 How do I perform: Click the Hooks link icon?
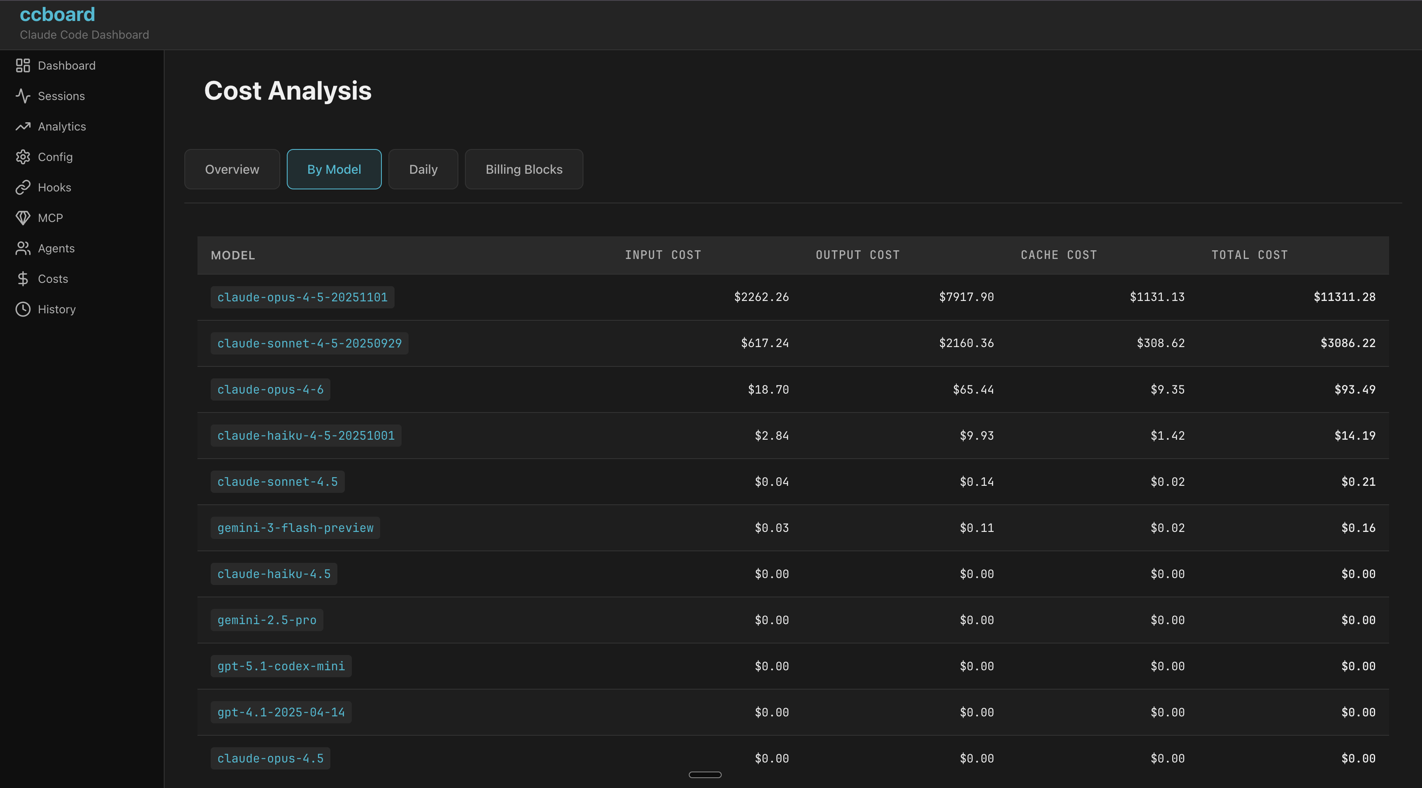coord(23,187)
